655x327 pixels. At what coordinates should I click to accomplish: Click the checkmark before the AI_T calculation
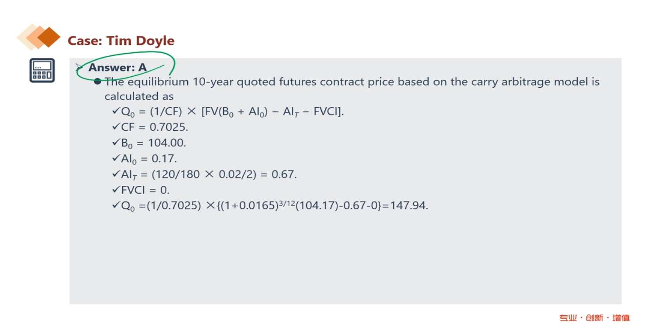[x=116, y=174]
